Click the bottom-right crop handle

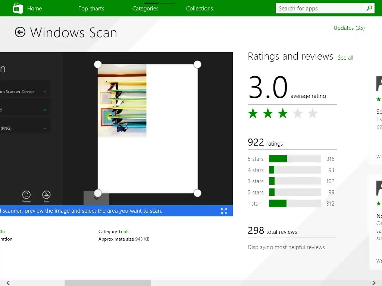(x=197, y=193)
